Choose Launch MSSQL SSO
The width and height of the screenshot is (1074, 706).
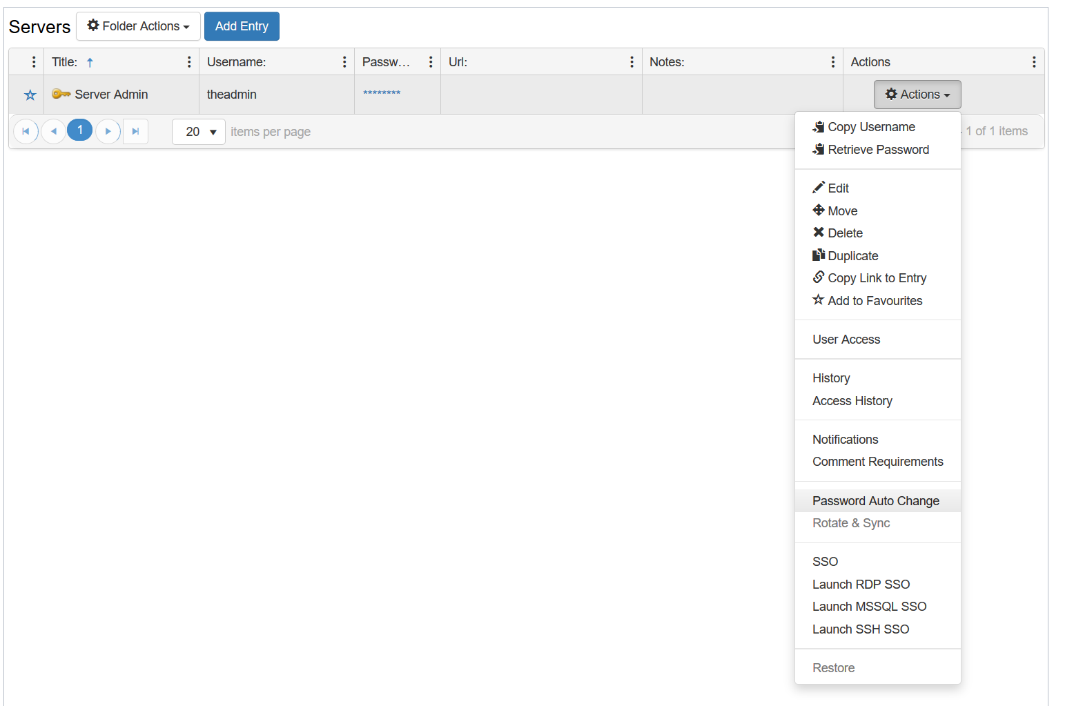[x=878, y=607]
